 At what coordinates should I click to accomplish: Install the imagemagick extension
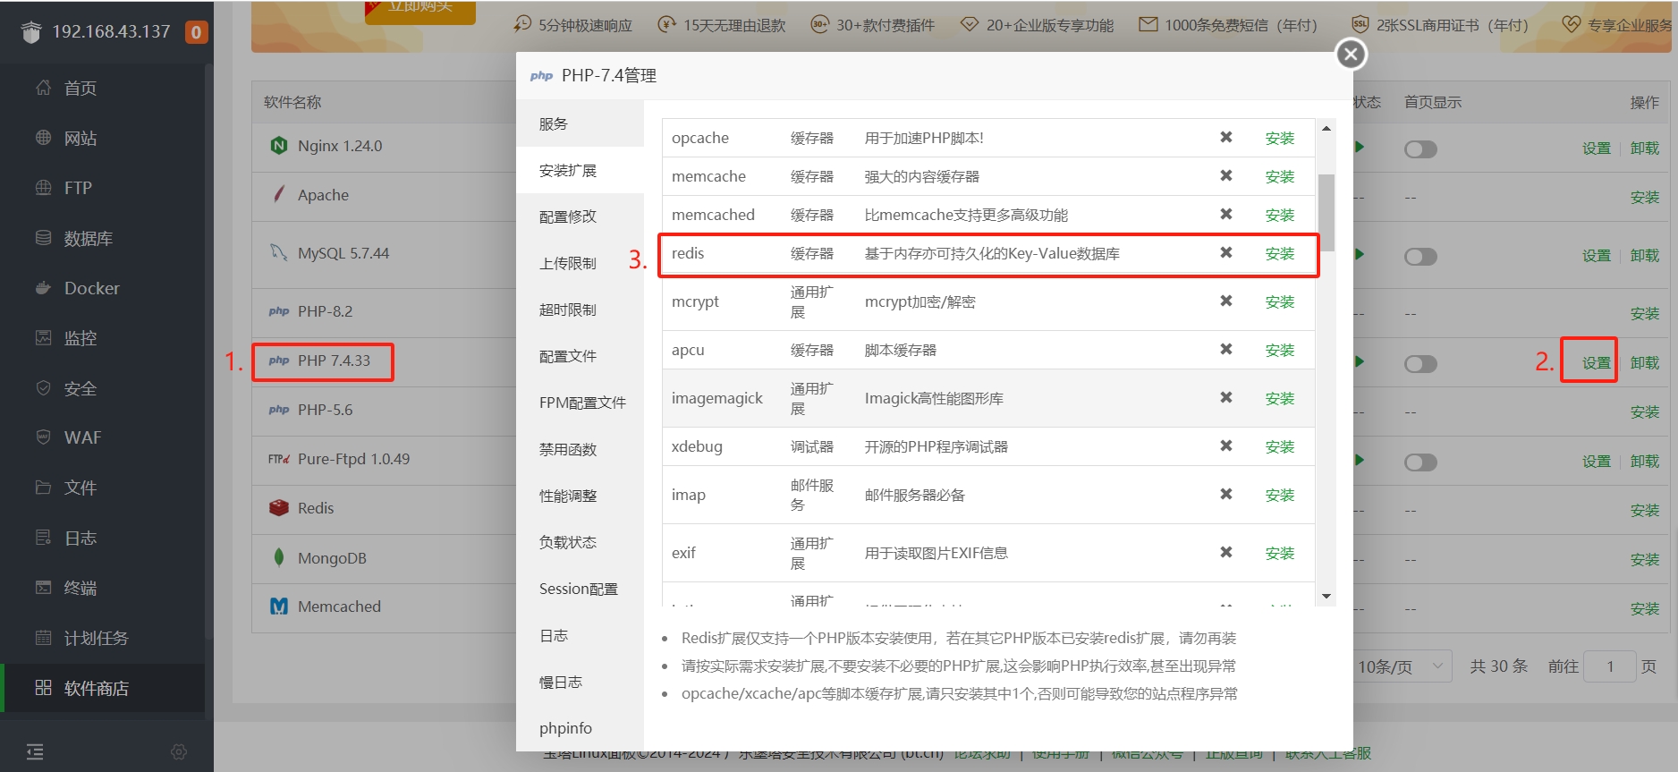[1280, 399]
